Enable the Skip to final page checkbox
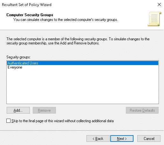The image size is (164, 145). 8,121
